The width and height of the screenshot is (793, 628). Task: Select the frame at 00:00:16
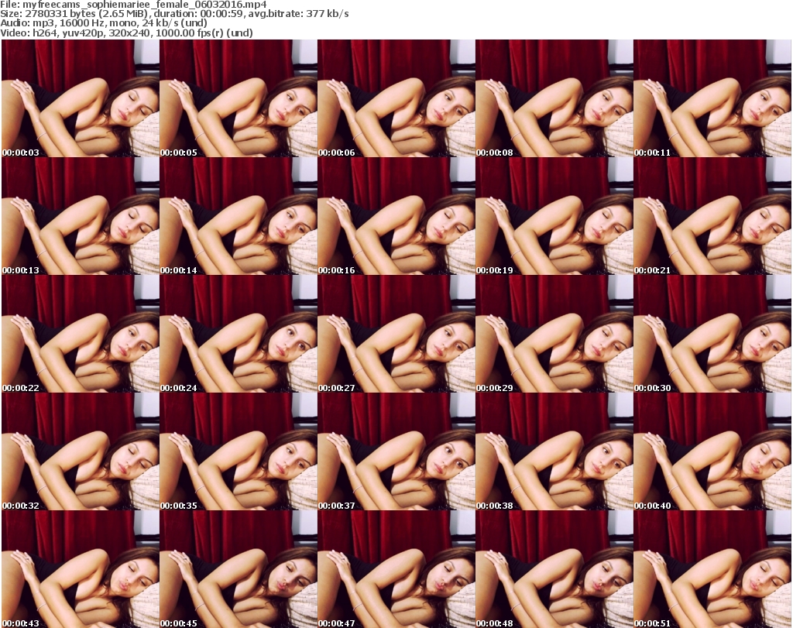396,217
